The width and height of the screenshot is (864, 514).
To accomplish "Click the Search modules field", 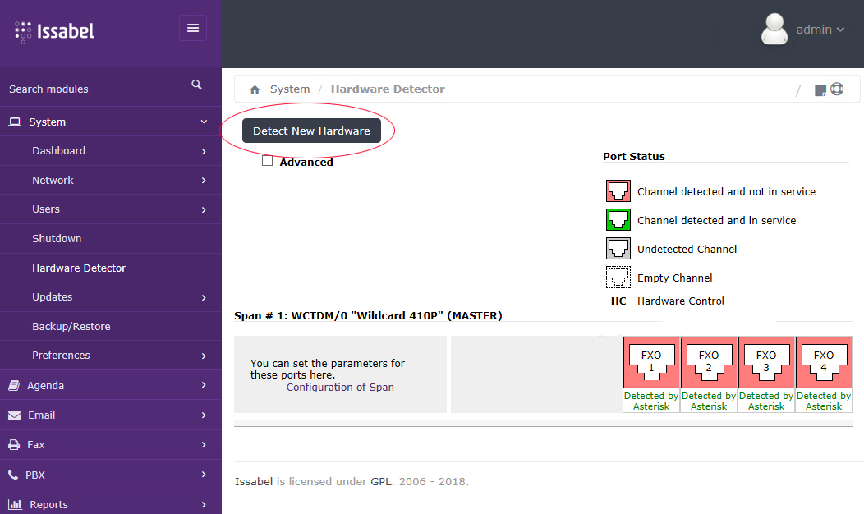I will pyautogui.click(x=90, y=89).
